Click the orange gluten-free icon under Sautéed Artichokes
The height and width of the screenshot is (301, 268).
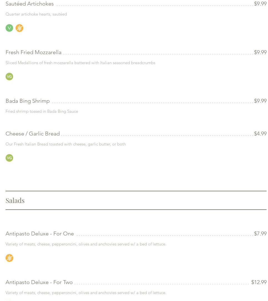19,28
